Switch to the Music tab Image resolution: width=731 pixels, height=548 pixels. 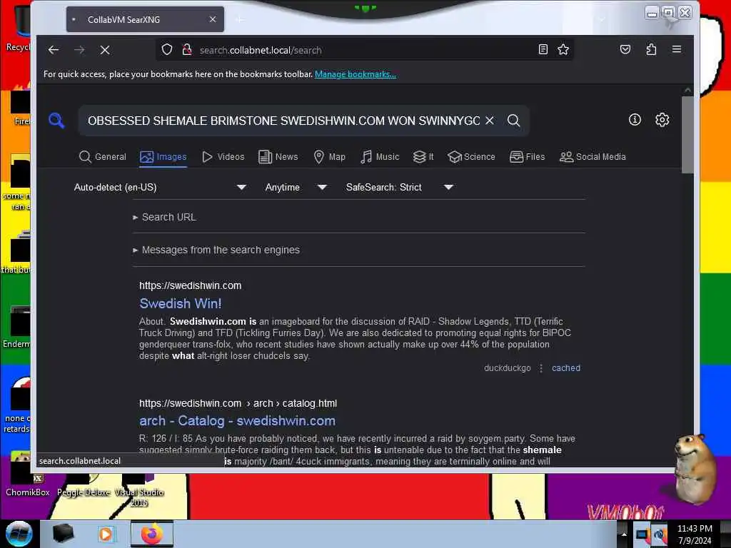380,156
